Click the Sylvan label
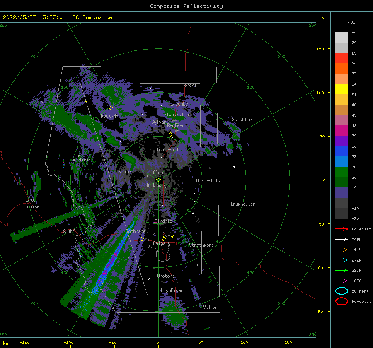Screen dimensions: 373x348 click(159, 122)
